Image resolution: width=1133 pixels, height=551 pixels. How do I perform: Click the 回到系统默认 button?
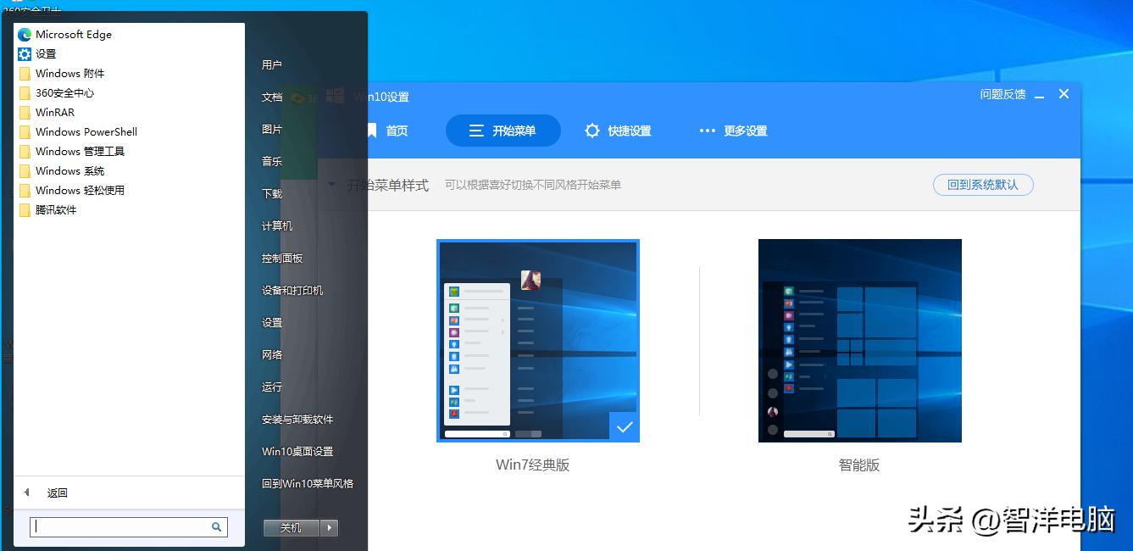point(983,185)
